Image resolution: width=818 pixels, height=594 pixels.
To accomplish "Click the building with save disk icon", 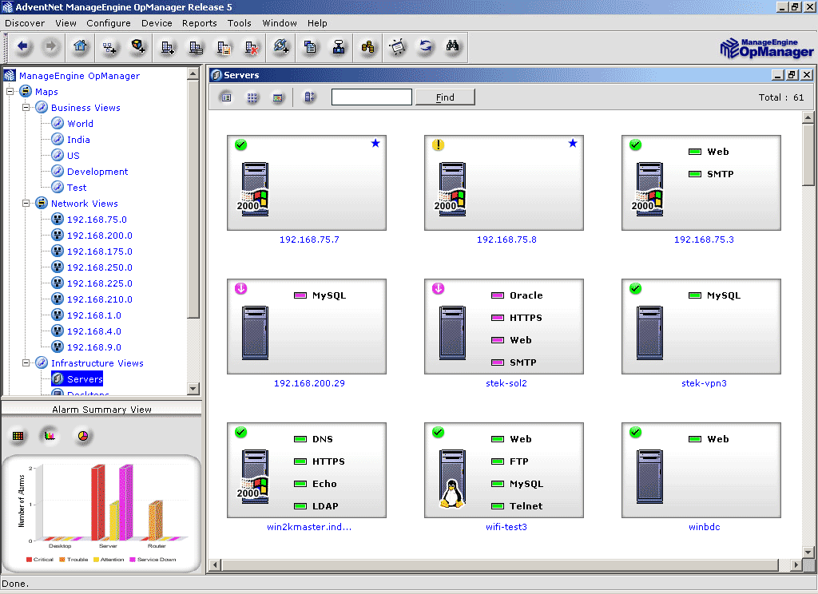I will click(224, 47).
